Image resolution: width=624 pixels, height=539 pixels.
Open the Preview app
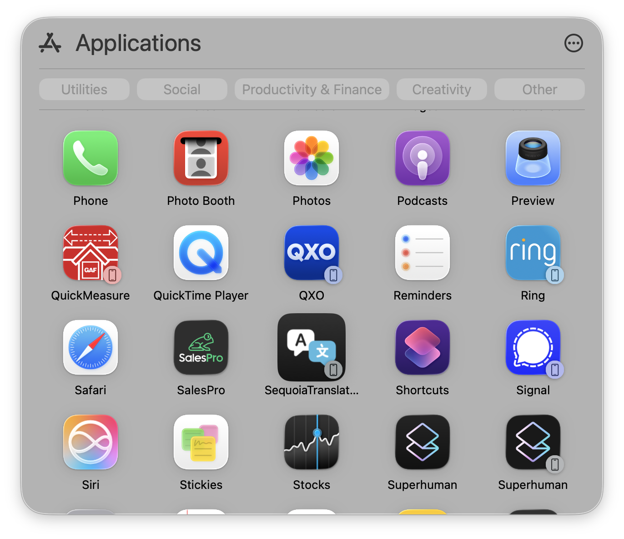coord(533,158)
